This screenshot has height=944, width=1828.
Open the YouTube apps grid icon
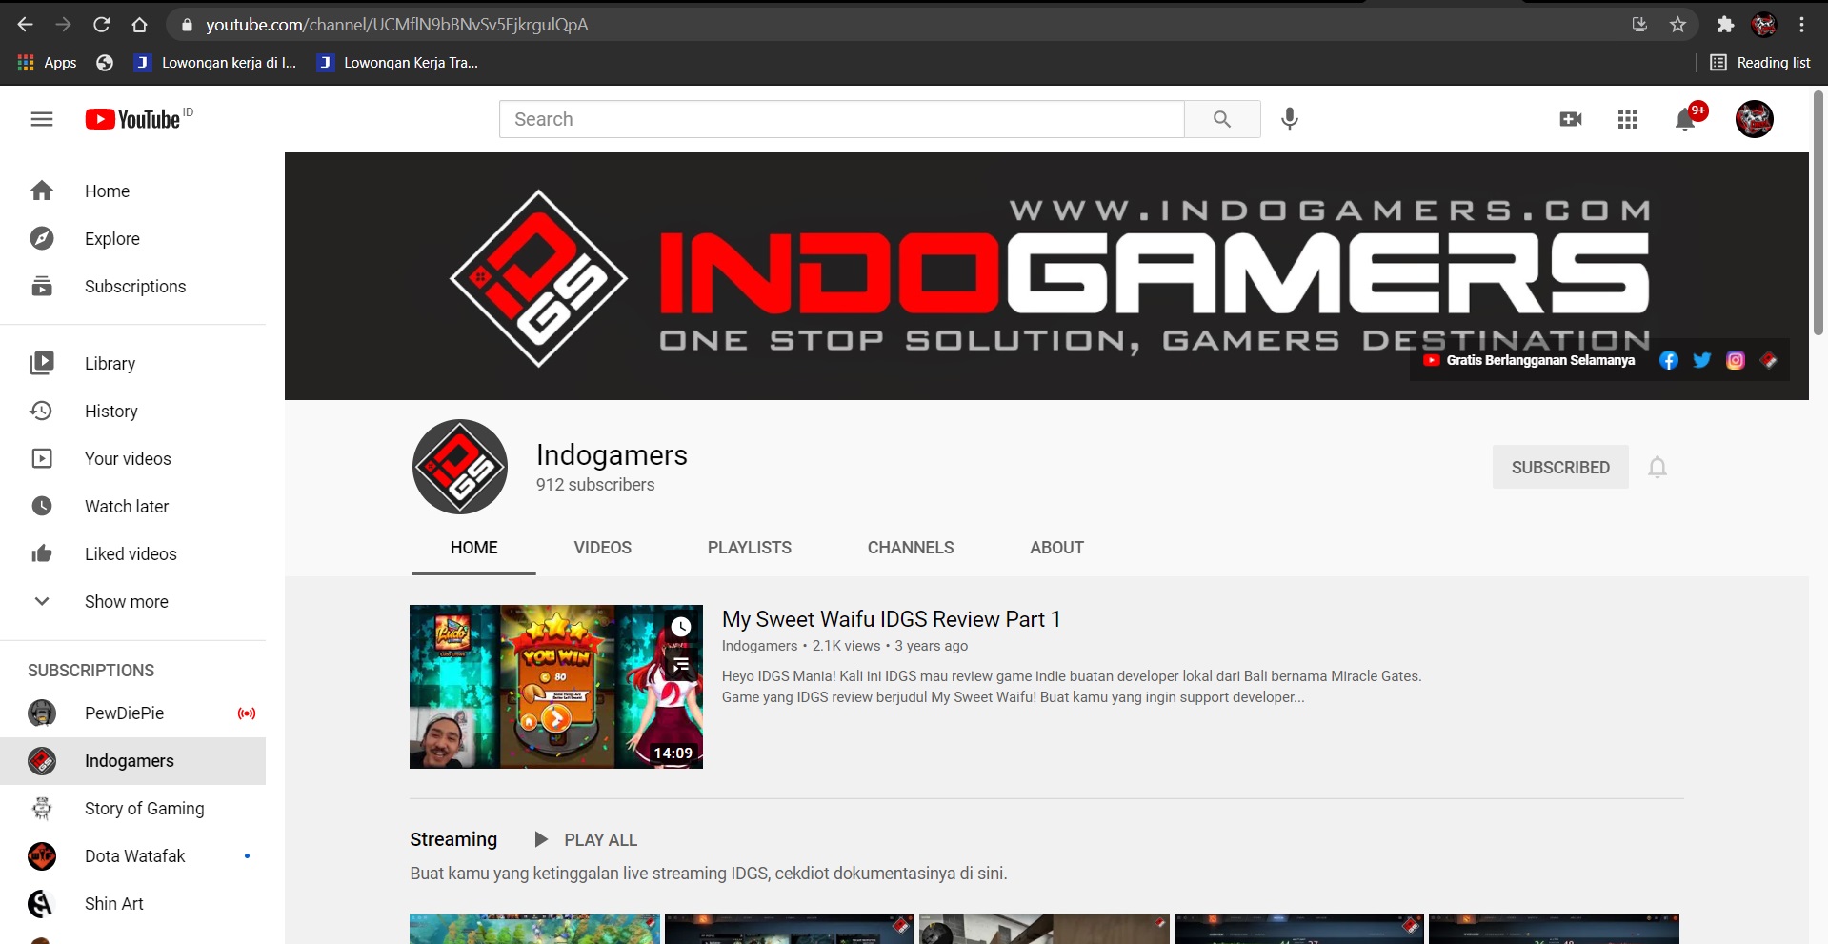1628,119
